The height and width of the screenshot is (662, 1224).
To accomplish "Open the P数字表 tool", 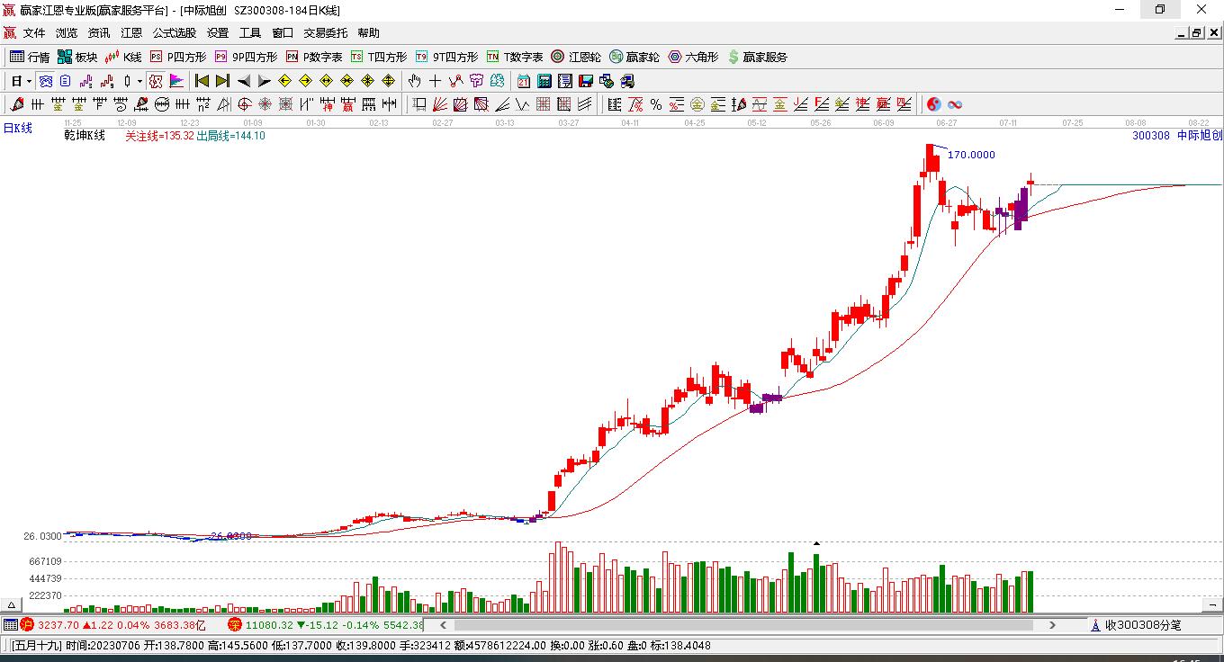I will pos(314,57).
